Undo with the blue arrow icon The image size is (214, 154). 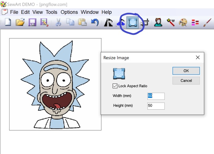[95, 22]
